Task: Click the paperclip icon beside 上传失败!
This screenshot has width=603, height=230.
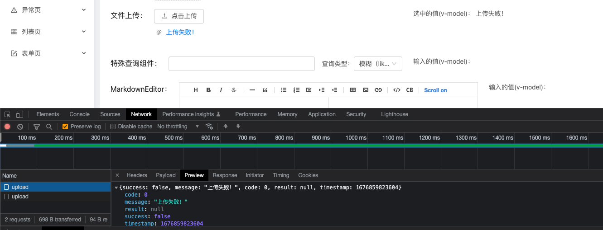Action: (x=159, y=33)
